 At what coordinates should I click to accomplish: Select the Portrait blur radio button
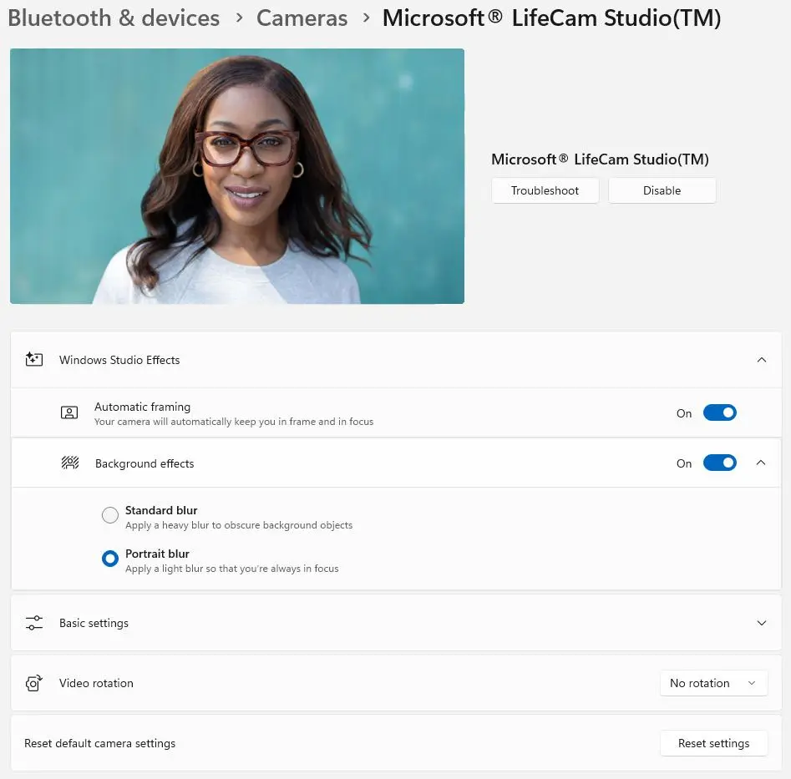(x=110, y=559)
